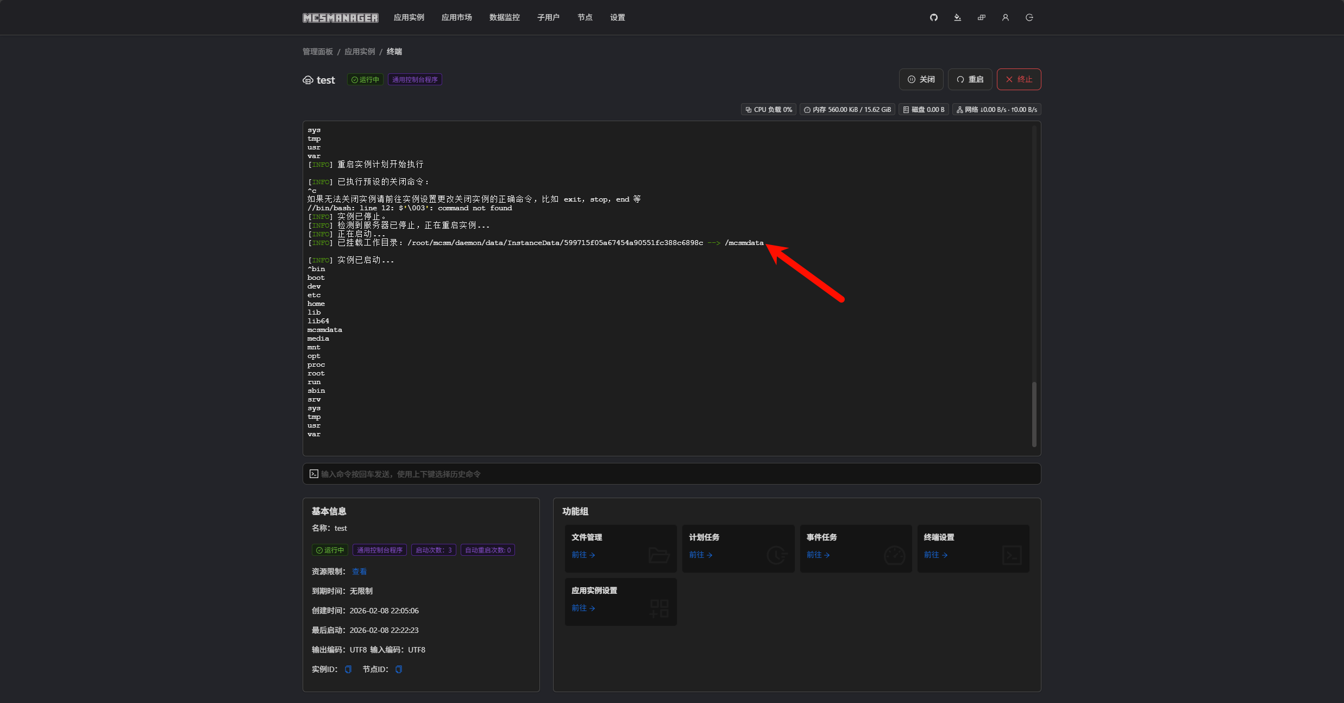Click the logout icon
Image resolution: width=1344 pixels, height=703 pixels.
(x=1029, y=17)
